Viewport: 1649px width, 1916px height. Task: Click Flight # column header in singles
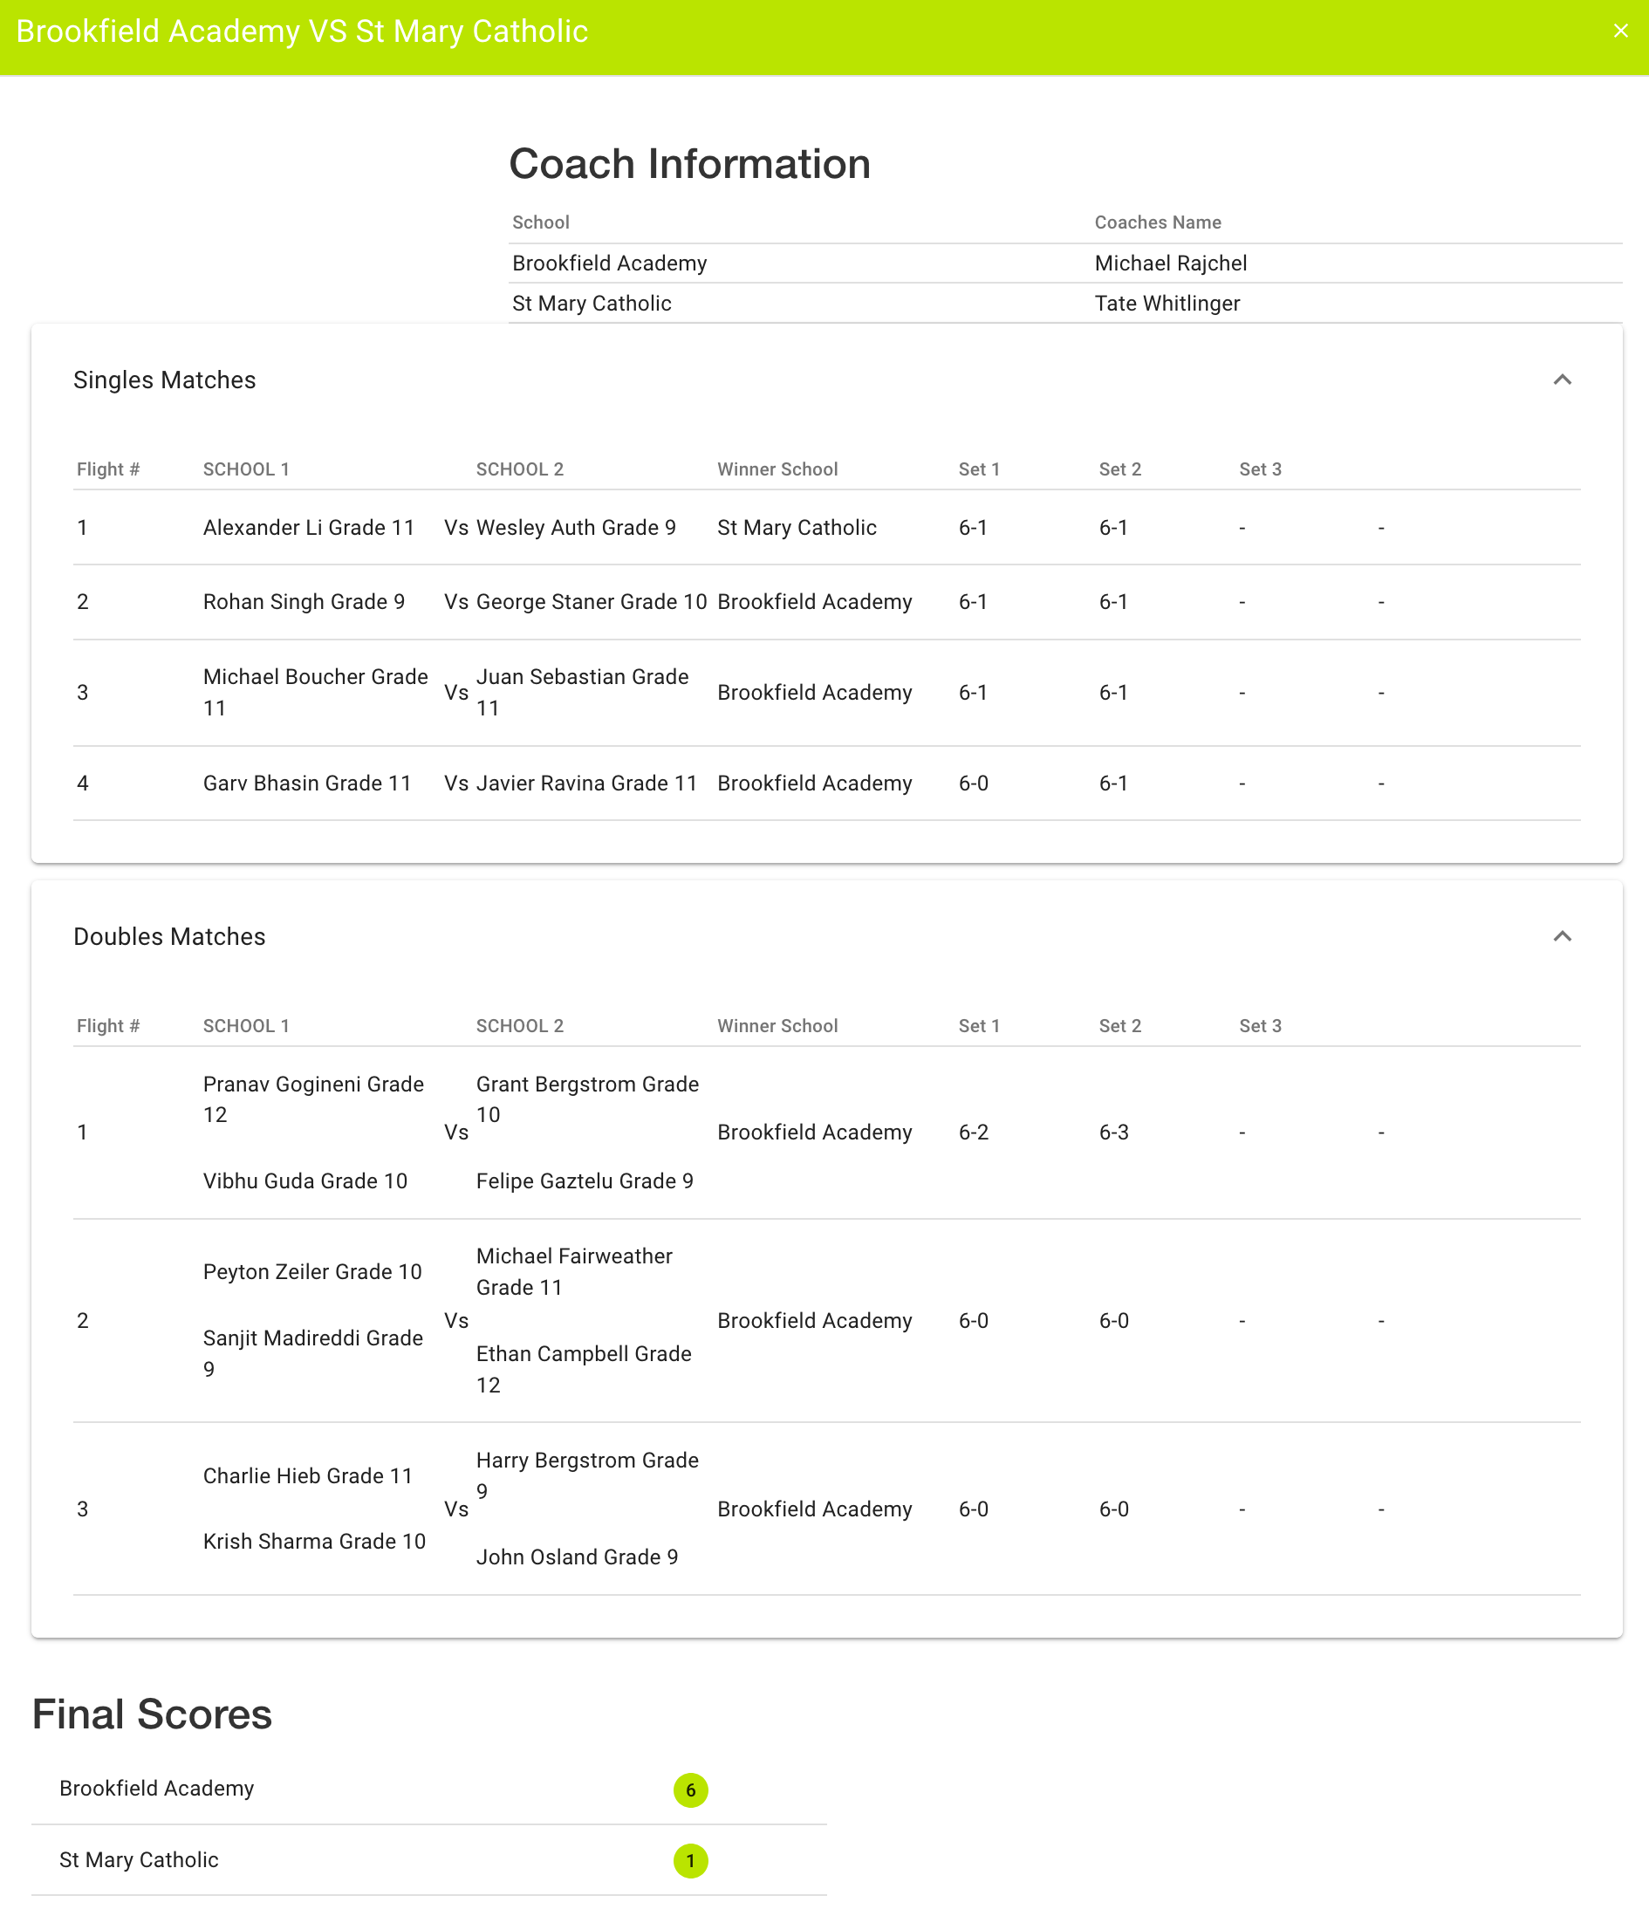(x=108, y=469)
